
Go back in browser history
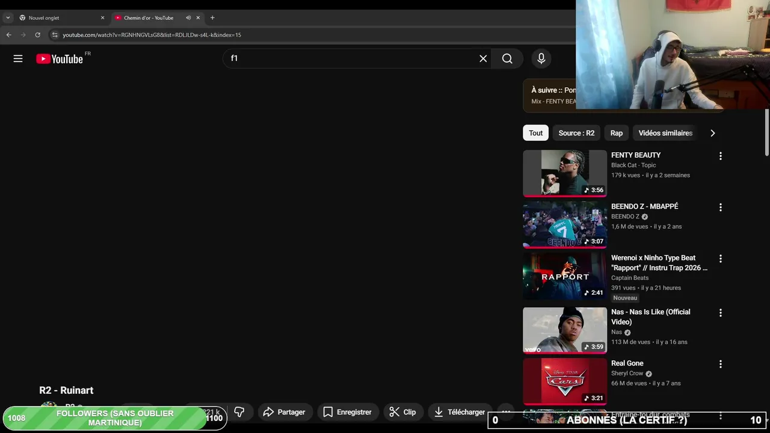point(9,35)
